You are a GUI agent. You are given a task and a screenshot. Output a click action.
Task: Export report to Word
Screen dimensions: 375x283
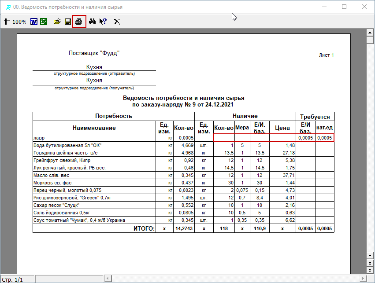pyautogui.click(x=34, y=21)
